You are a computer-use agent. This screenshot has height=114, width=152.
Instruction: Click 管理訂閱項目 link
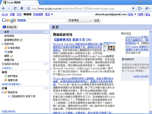[9, 111]
